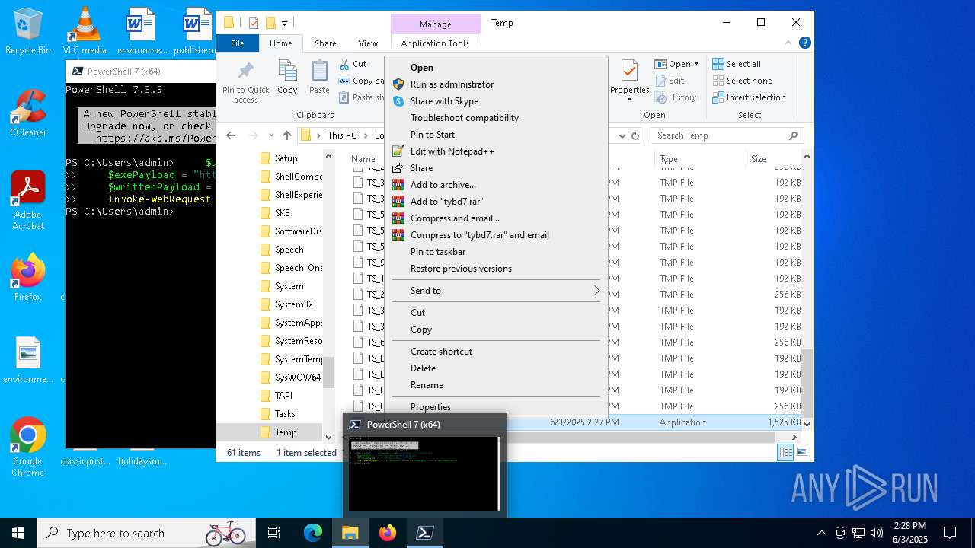
Task: Select Delete from context menu
Action: (497, 368)
